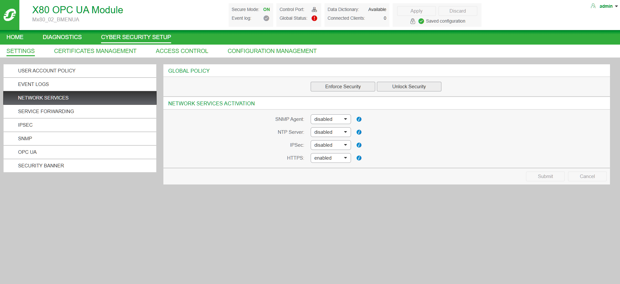The image size is (620, 284).
Task: Click the lock icon beside Saved configuration
Action: (413, 21)
